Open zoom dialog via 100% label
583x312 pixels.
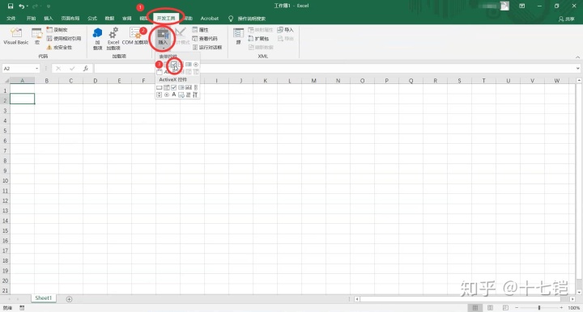point(574,308)
